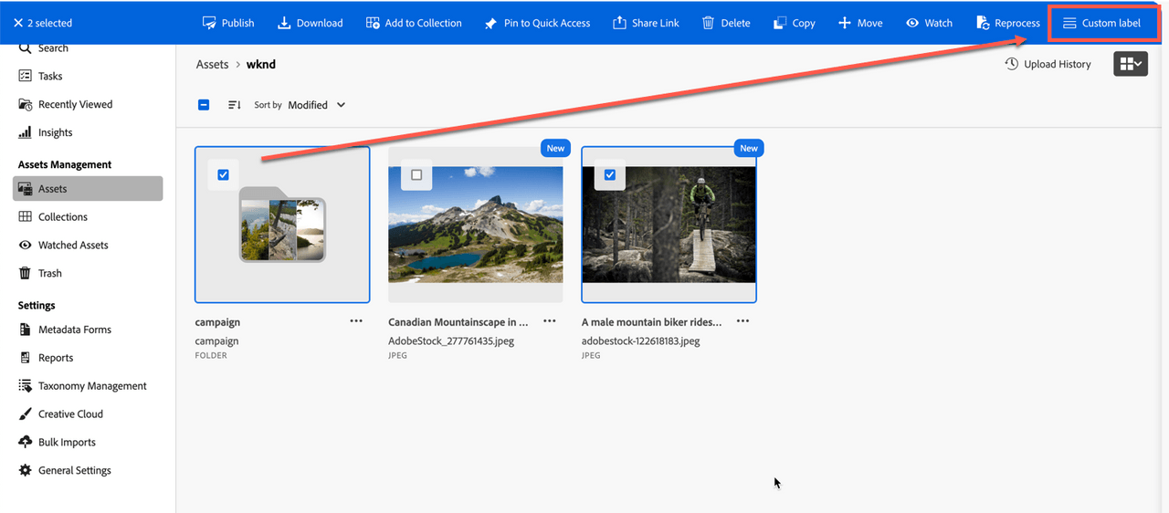1169x513 pixels.
Task: Open the campaign folder thumbnail
Action: (x=282, y=225)
